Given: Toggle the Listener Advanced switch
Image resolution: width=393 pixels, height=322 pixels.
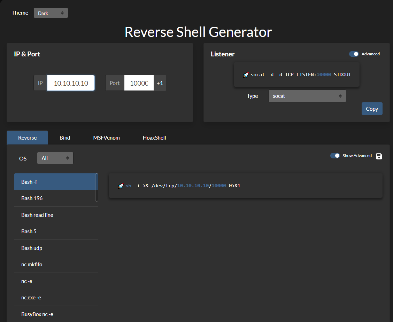Looking at the screenshot, I should pos(354,54).
